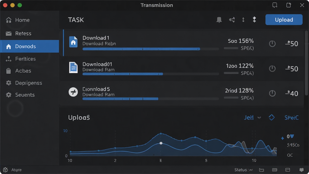Click the share icon in task header

[x=232, y=20]
